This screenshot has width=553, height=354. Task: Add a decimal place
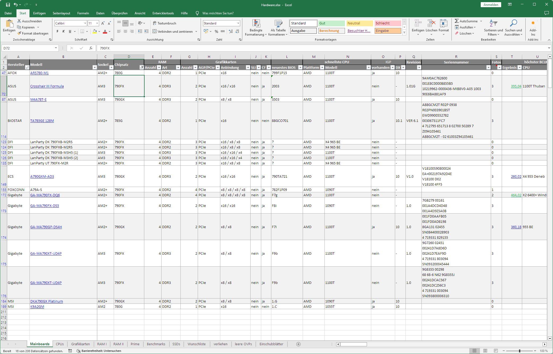click(231, 31)
